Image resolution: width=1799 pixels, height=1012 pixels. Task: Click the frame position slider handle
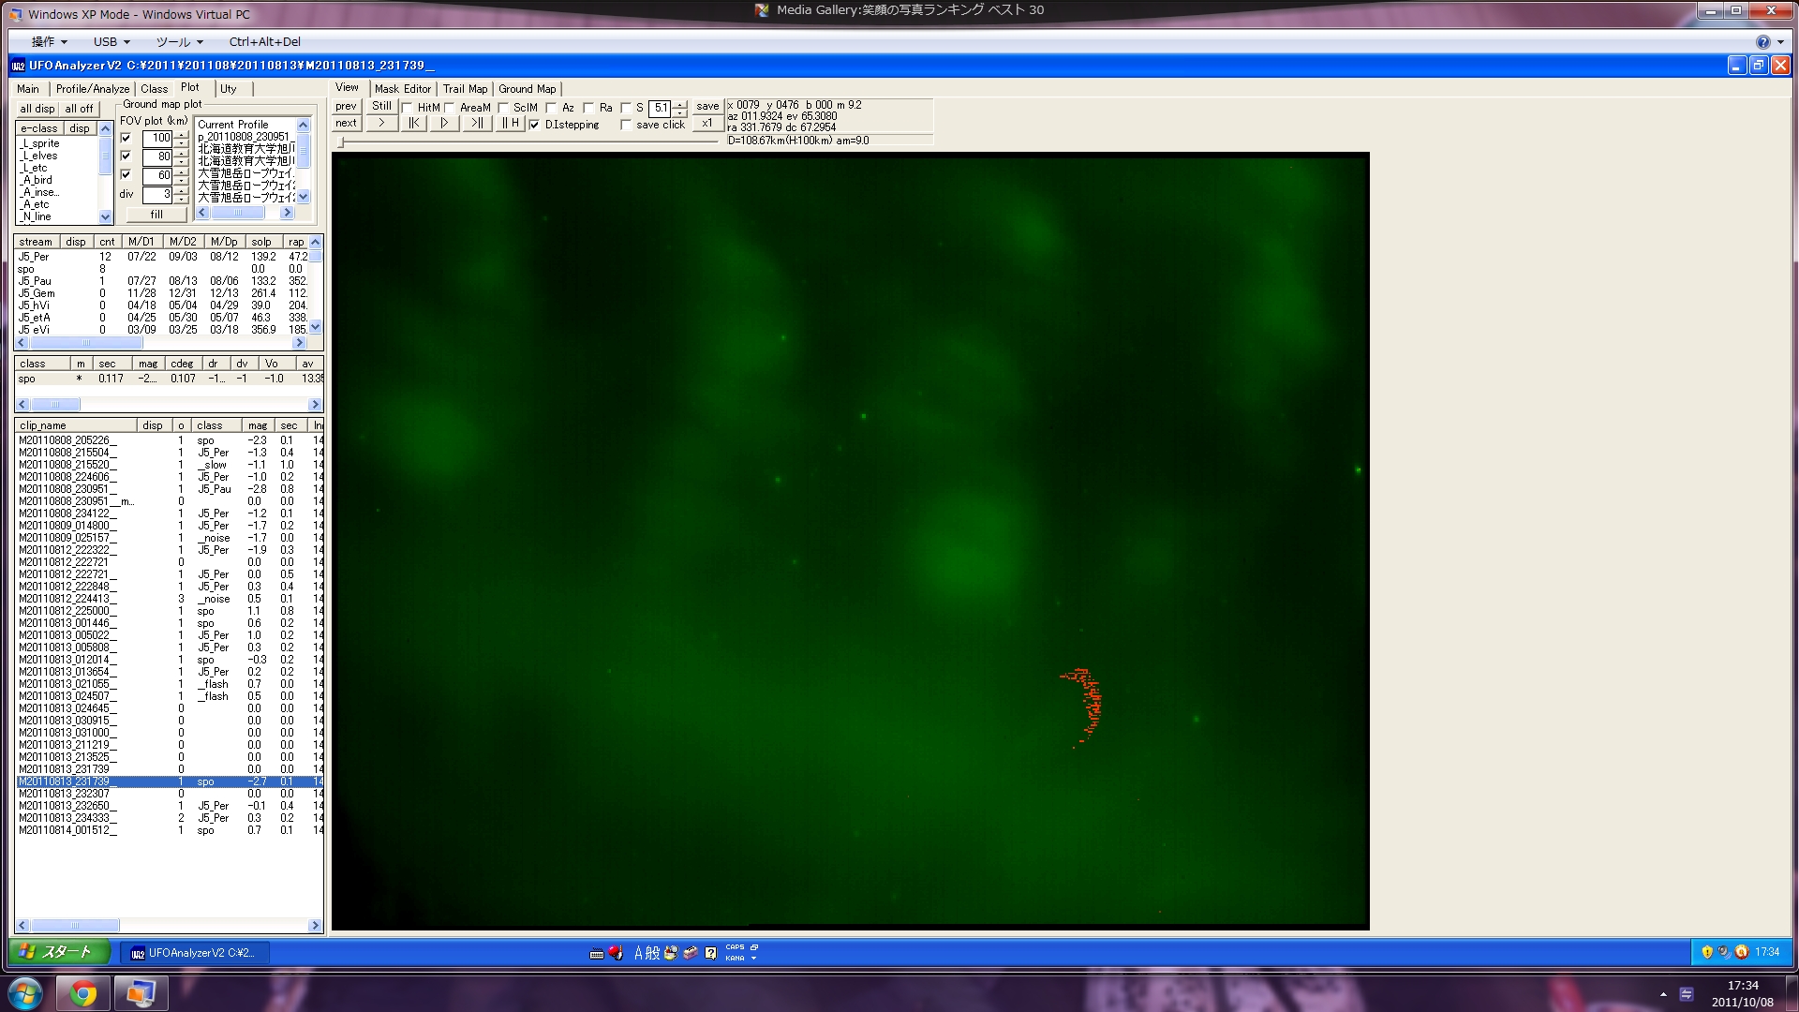(342, 142)
